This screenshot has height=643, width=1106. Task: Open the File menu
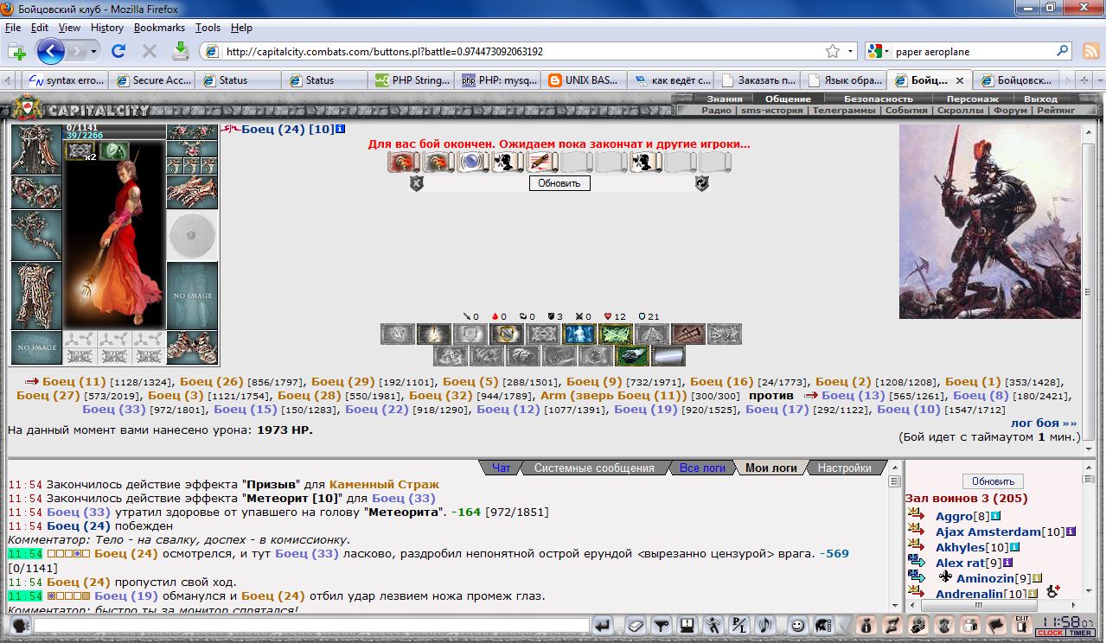(x=13, y=28)
